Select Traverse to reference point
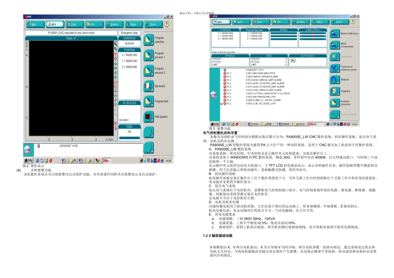This screenshot has width=394, height=278. 335,68
